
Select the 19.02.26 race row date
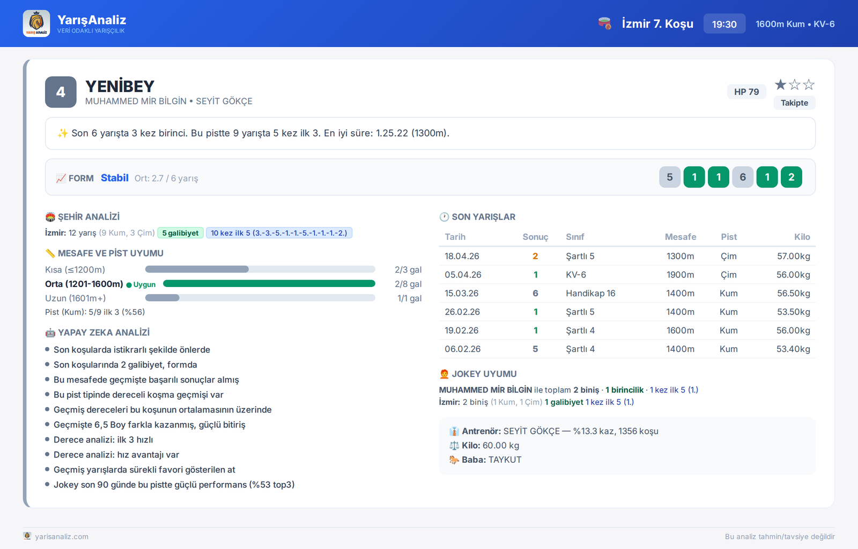(461, 330)
